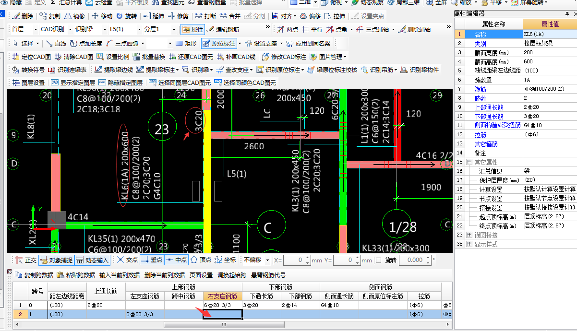Click 清除CAD图 clear CAD drawing

pyautogui.click(x=74, y=57)
